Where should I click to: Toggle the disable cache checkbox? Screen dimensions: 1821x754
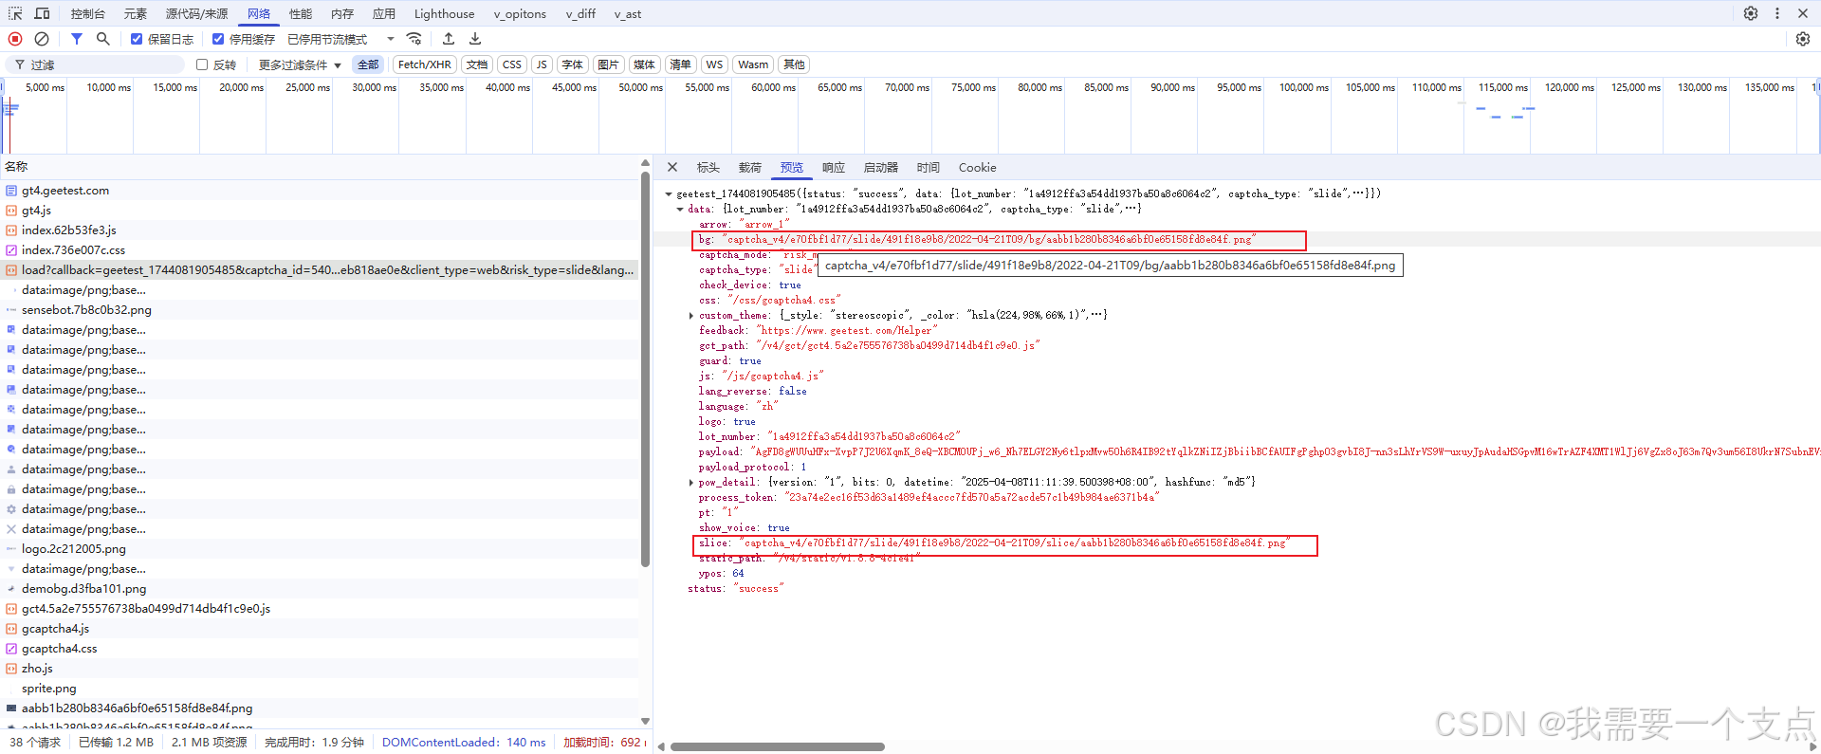click(x=218, y=39)
